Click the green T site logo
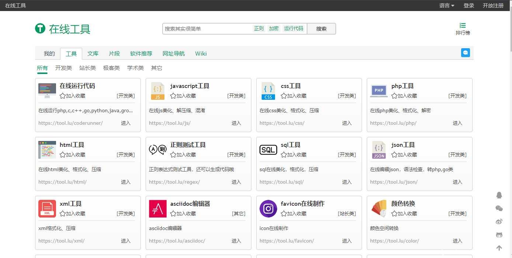Viewport: 512px width, 258px height. (40, 28)
